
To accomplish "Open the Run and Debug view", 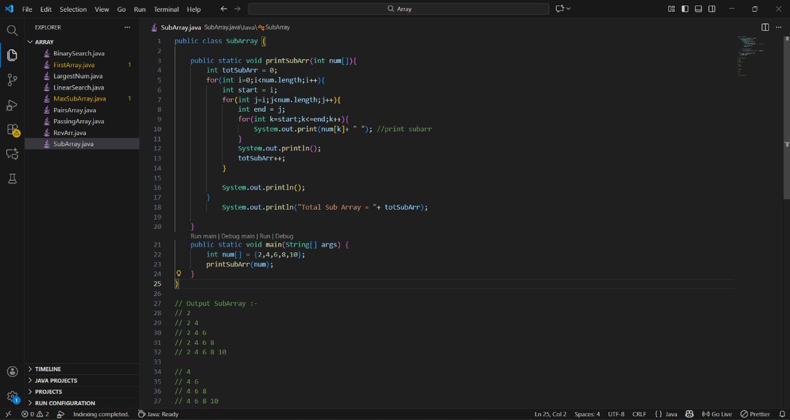I will click(x=11, y=105).
